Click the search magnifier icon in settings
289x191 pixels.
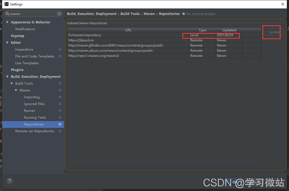pyautogui.click(x=7, y=14)
